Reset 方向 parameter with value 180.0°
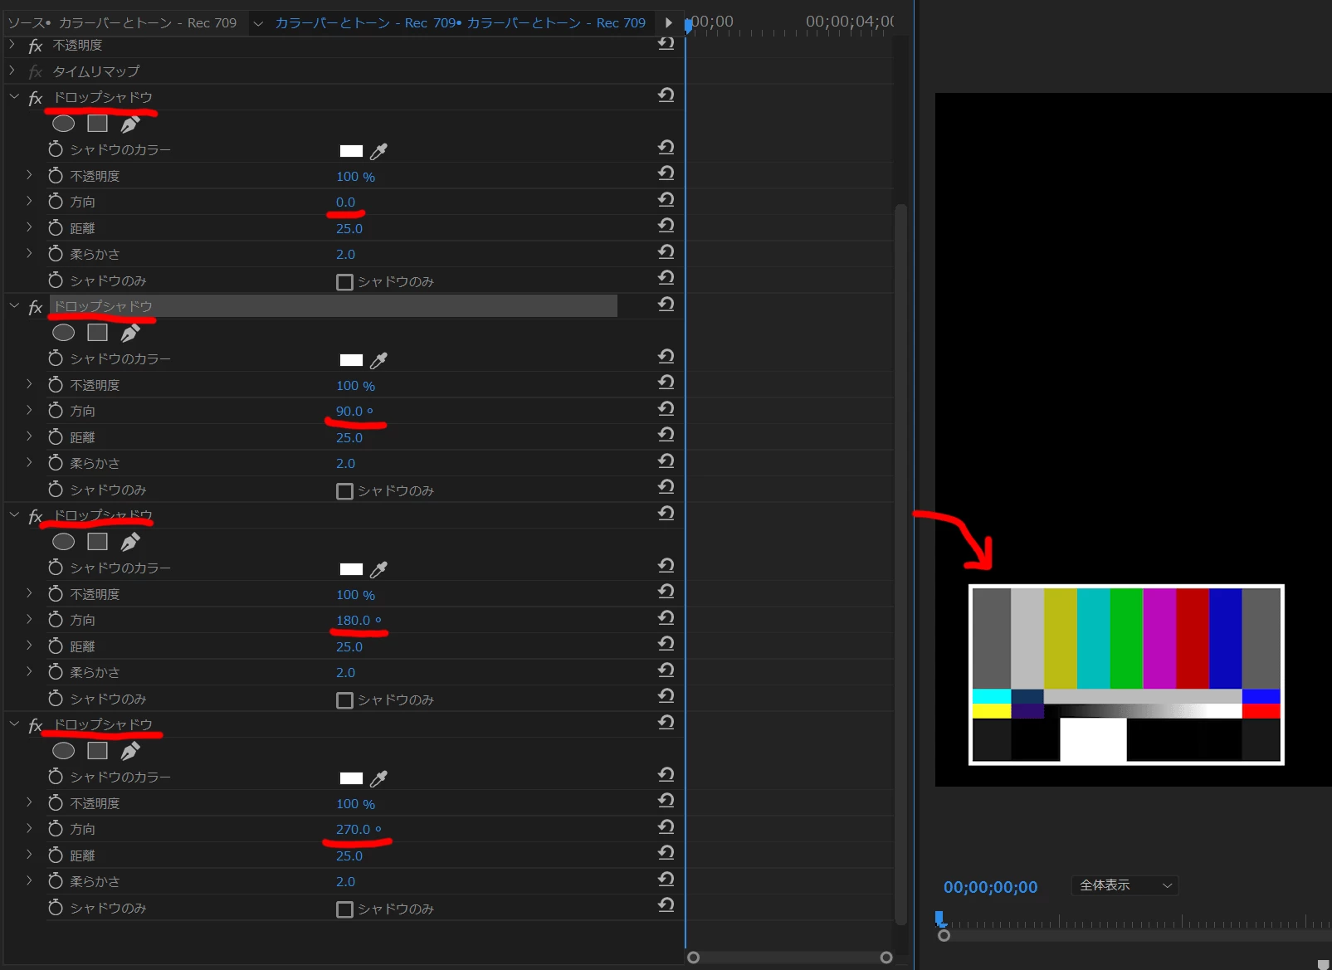The image size is (1332, 970). pos(666,618)
